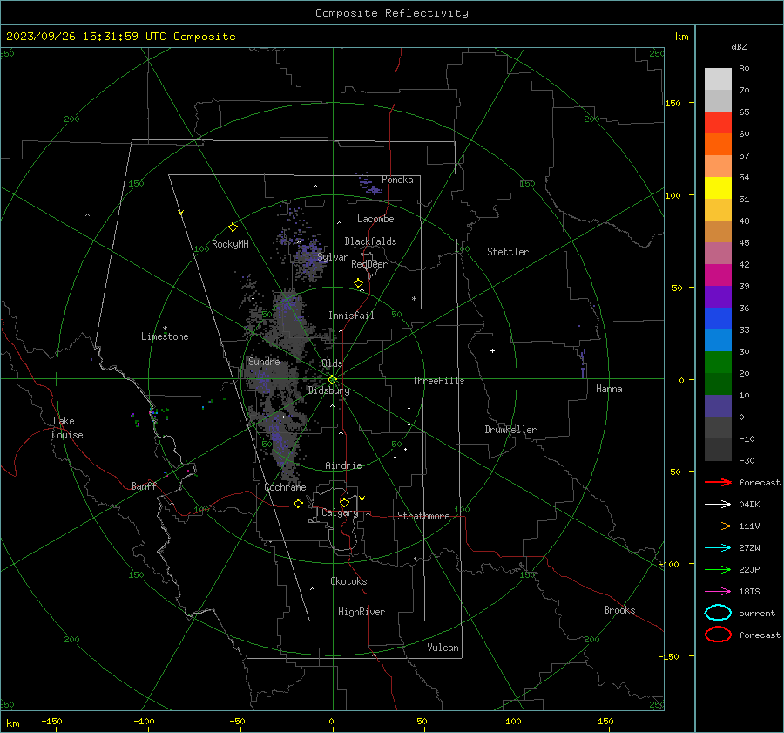Click the Drumheller town label
The image size is (784, 733).
point(510,430)
